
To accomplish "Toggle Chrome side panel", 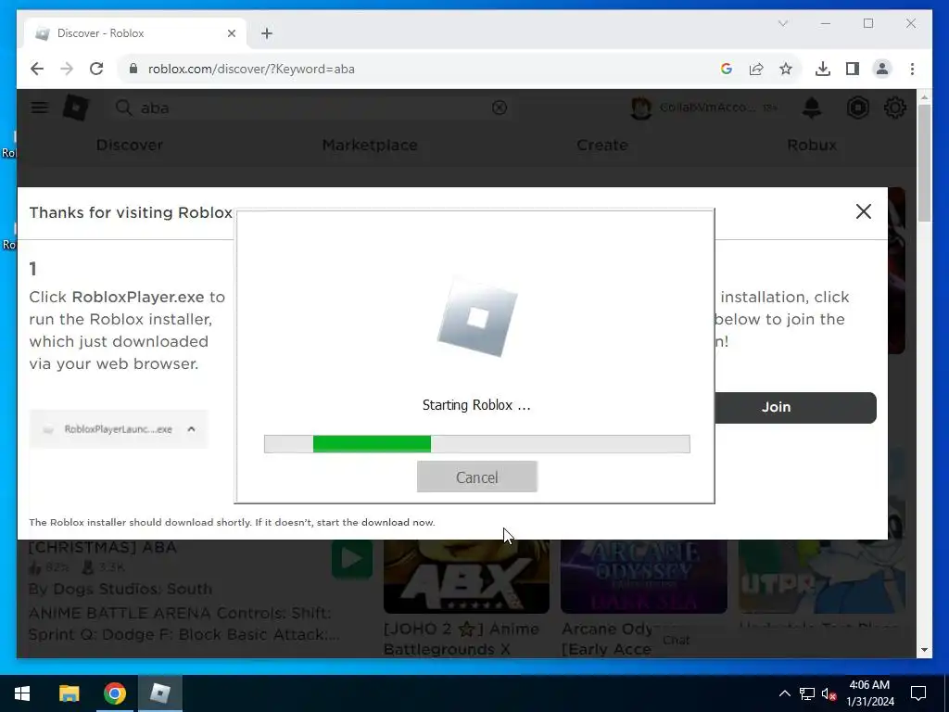I will [x=853, y=69].
